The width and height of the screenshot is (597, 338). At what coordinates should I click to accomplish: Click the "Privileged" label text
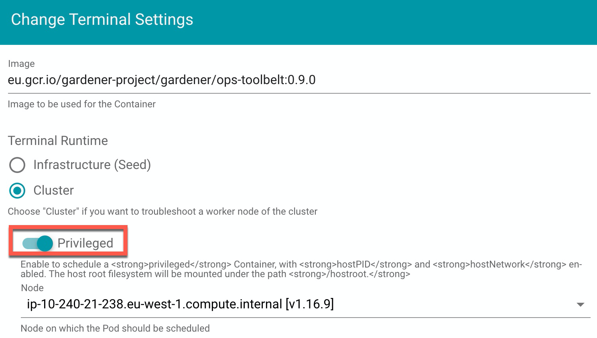pos(85,243)
